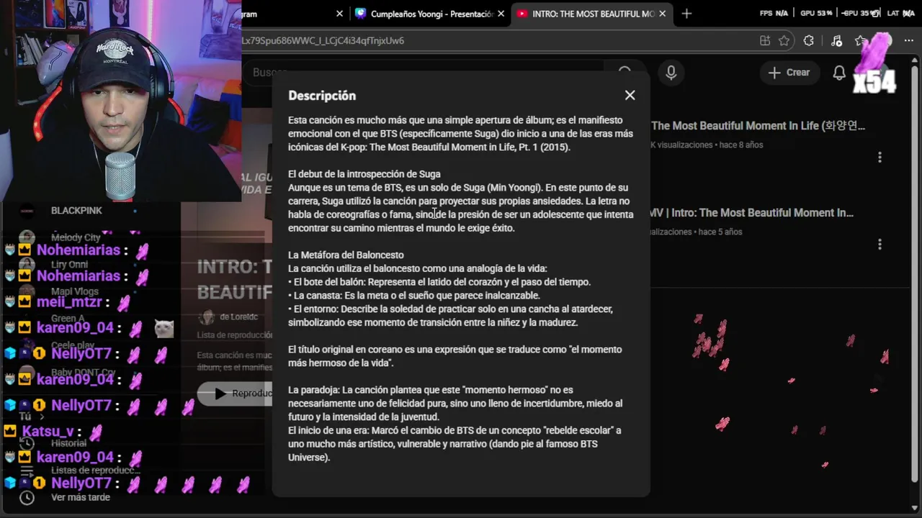
Task: Click the Reproducir todo button
Action: [x=236, y=394]
